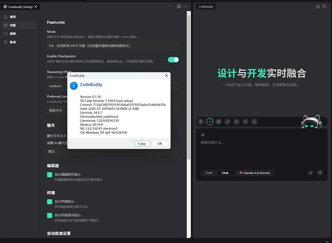Click the split editor icon
Image resolution: width=332 pixels, height=243 pixels.
179,7
